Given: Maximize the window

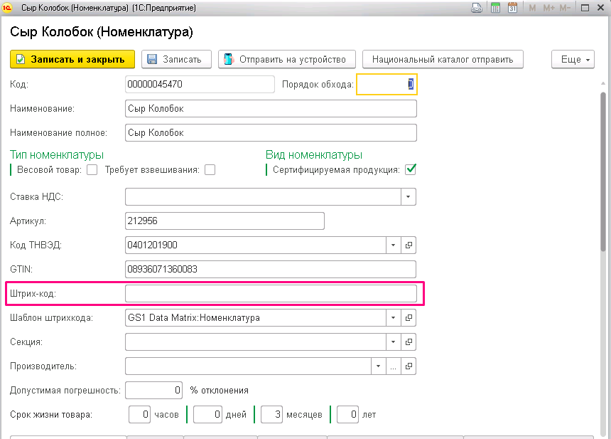Looking at the screenshot, I should [x=585, y=8].
